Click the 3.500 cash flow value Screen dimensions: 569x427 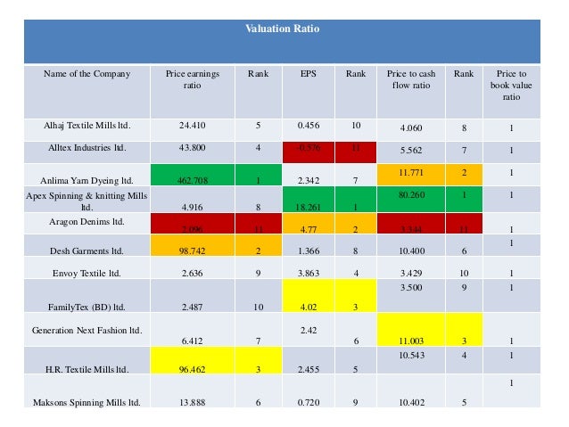411,288
